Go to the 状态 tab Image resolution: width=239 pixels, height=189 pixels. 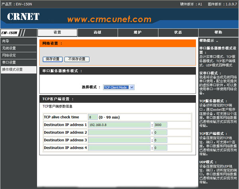pyautogui.click(x=178, y=33)
